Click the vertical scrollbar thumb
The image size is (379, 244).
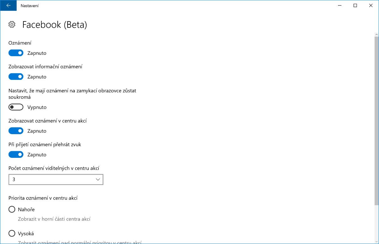[x=376, y=120]
